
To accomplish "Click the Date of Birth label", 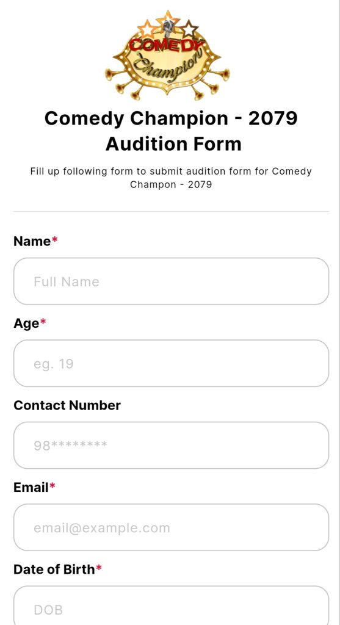I will click(x=54, y=569).
